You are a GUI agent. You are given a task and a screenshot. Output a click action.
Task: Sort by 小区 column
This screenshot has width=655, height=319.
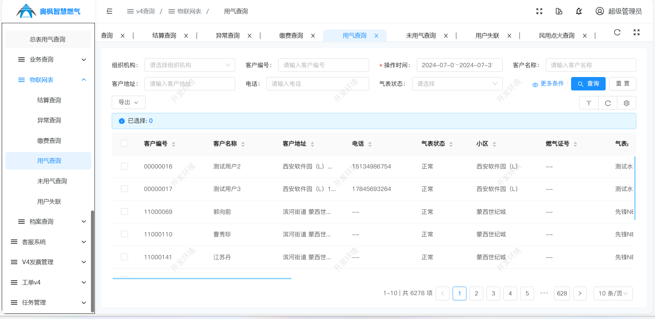(x=494, y=144)
